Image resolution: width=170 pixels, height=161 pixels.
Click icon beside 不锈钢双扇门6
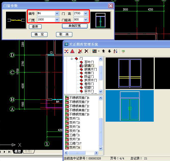(x=67, y=98)
